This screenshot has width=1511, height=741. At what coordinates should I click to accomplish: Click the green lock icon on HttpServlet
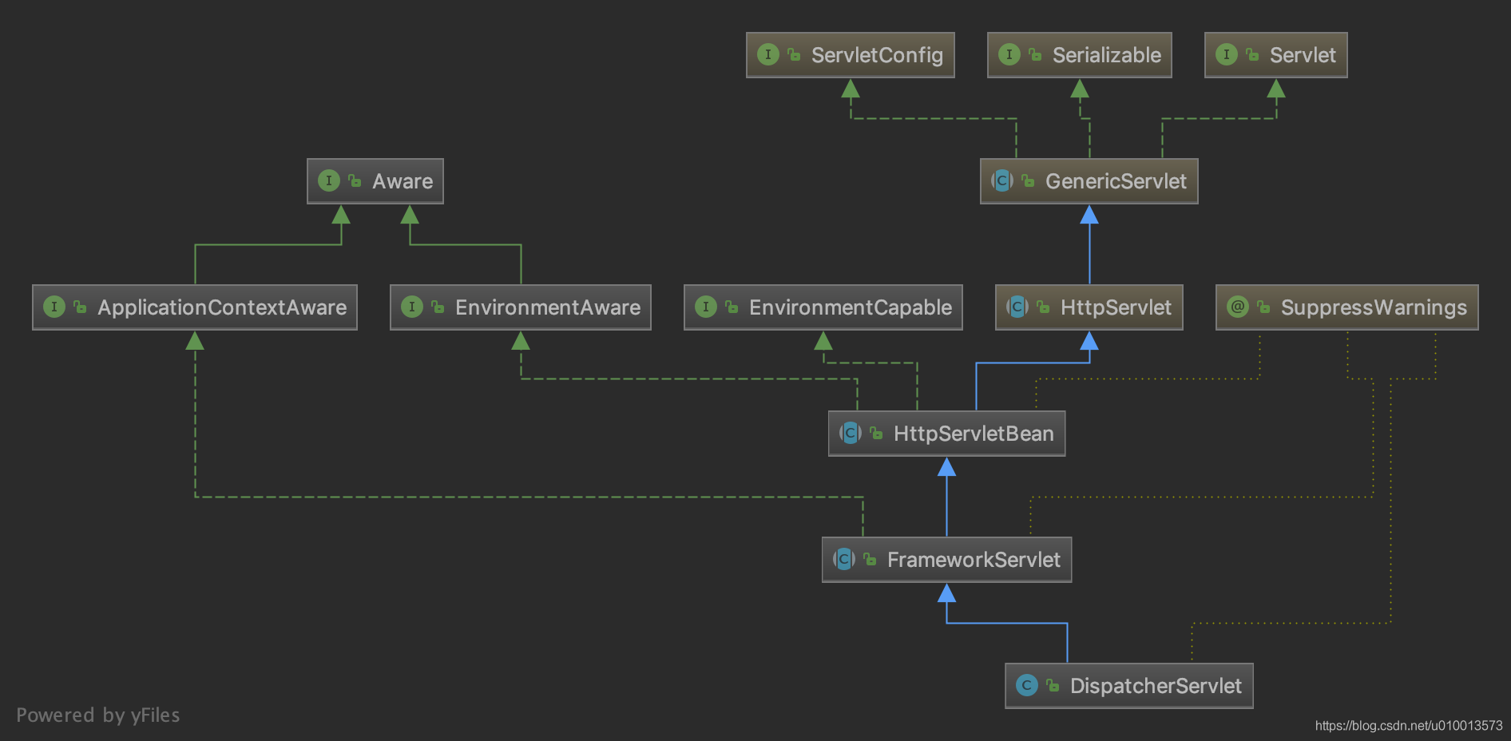click(1043, 307)
